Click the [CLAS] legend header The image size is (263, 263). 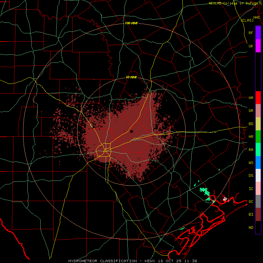click(x=247, y=20)
